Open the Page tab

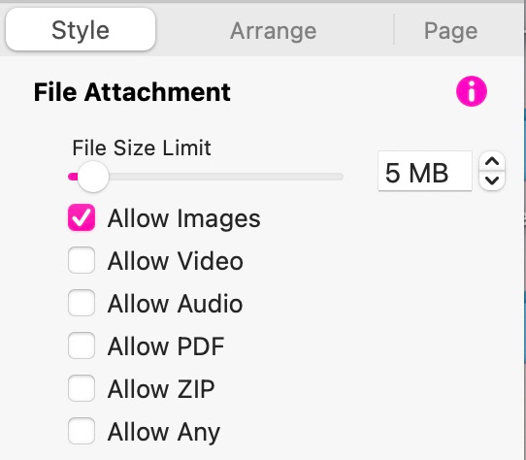[x=450, y=30]
